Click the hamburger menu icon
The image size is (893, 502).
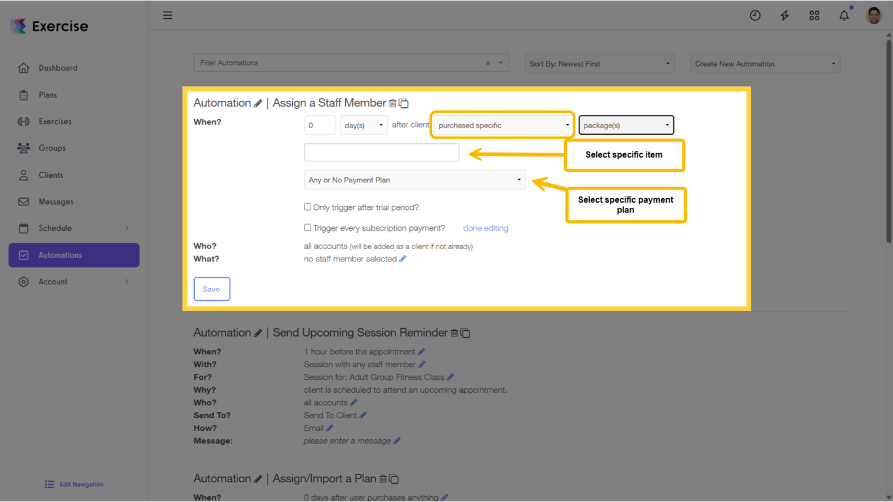coord(167,14)
